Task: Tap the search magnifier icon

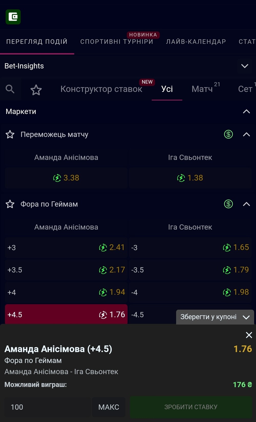Action: click(x=10, y=89)
